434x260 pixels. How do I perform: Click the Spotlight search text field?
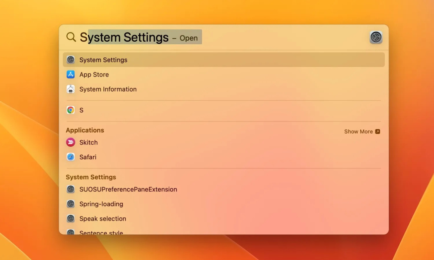tap(260, 37)
